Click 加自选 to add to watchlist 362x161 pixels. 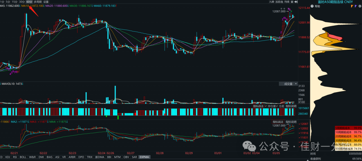(x=280, y=2)
